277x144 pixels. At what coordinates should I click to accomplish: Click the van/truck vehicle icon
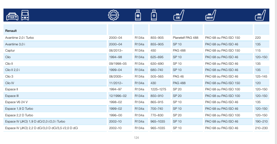pos(26,16)
